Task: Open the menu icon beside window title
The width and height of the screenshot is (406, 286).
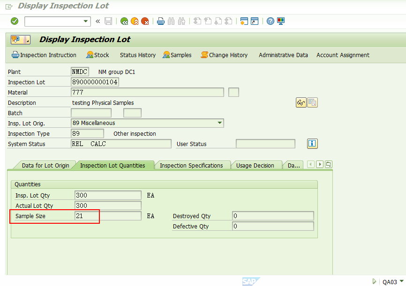Action: (9, 7)
